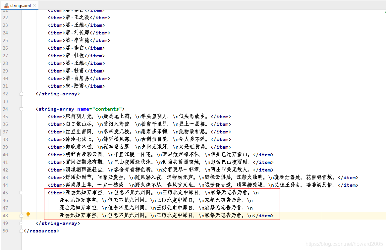The height and width of the screenshot is (250, 386).
Task: Click the fold end marker on line 48
Action: tap(22, 216)
